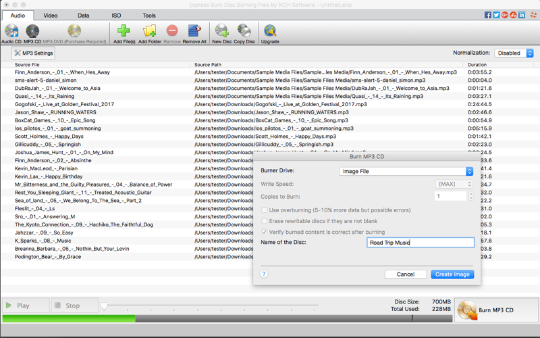Click the green Add File(s) icon
The height and width of the screenshot is (338, 540).
click(124, 32)
